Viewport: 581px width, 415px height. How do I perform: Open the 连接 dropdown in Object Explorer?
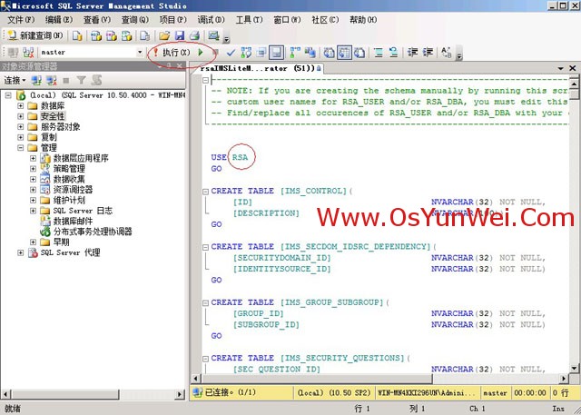[x=15, y=80]
